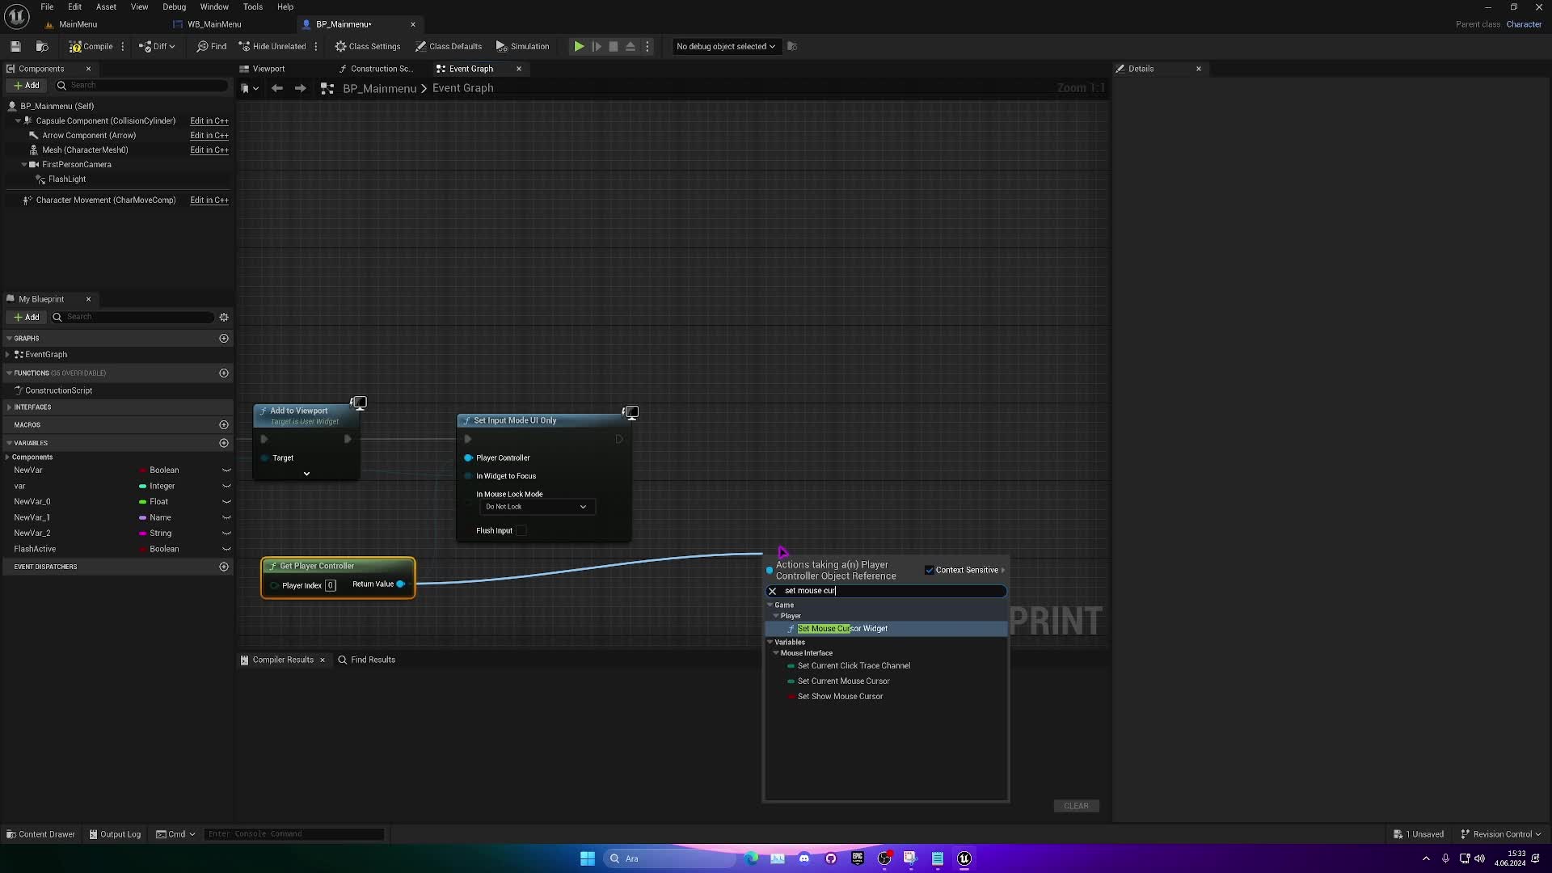1552x873 pixels.
Task: Click Player Index stepper on Get Player Controller
Action: (x=331, y=584)
